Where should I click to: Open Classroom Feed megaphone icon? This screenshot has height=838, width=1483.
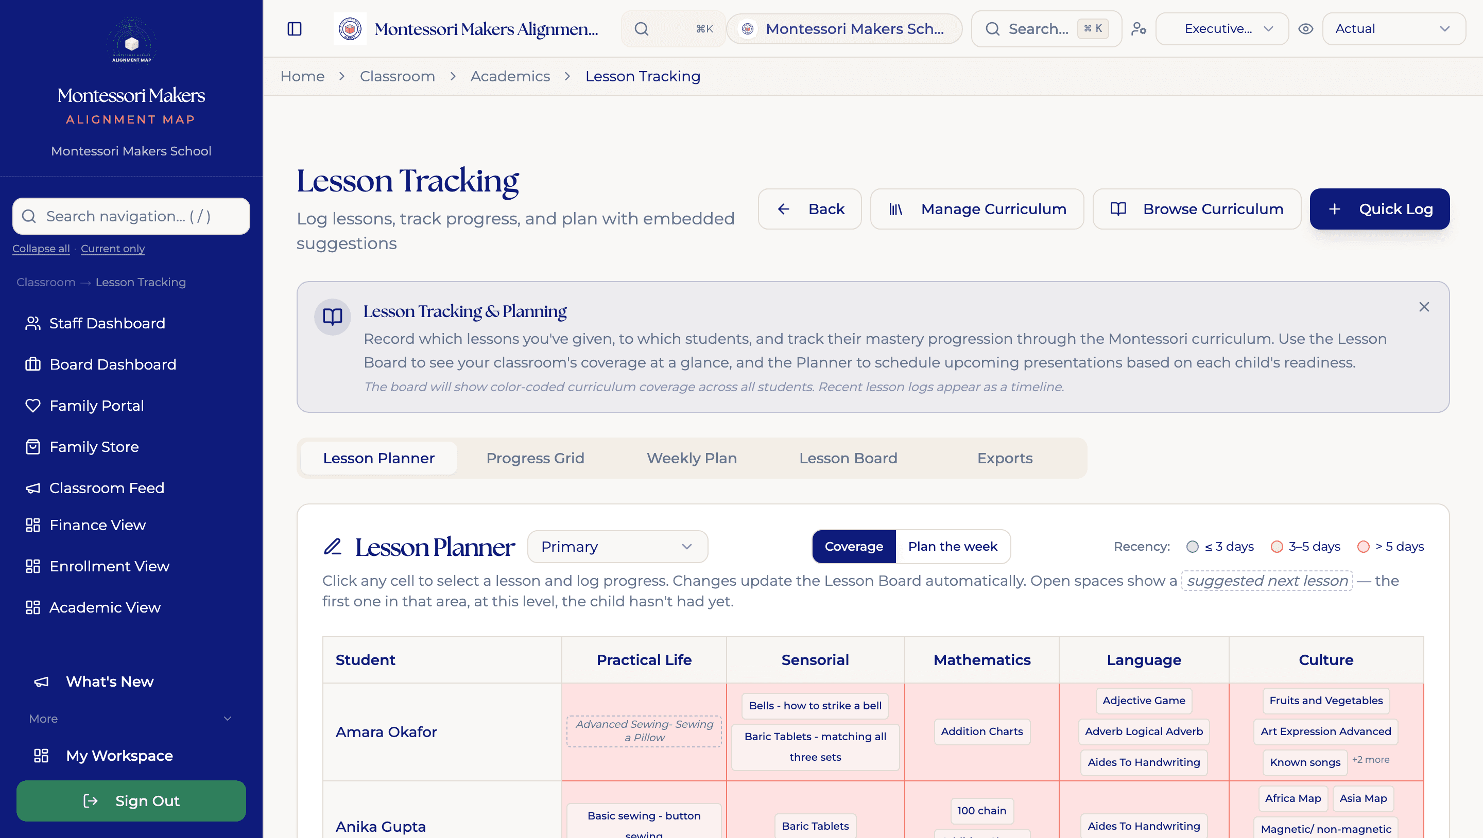33,488
